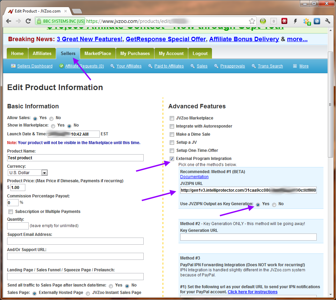The image size is (336, 300).
Task: Open the Home tab
Action: pos(17,54)
